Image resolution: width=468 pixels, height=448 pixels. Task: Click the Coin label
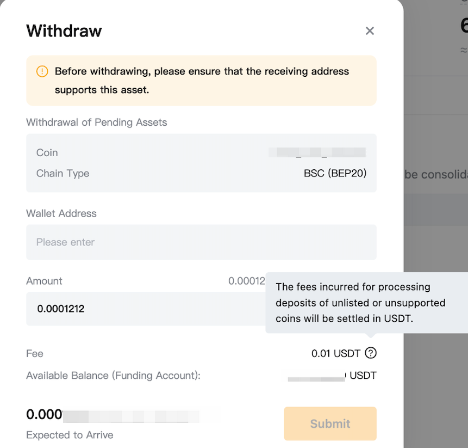pos(47,153)
